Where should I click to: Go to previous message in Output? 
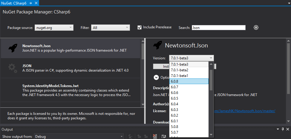(x=139, y=136)
